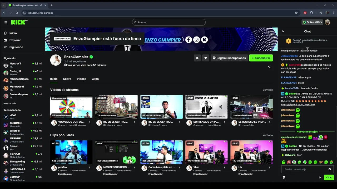Open the shop icon below chat input
Image resolution: width=337 pixels, height=189 pixels.
pyautogui.click(x=284, y=177)
